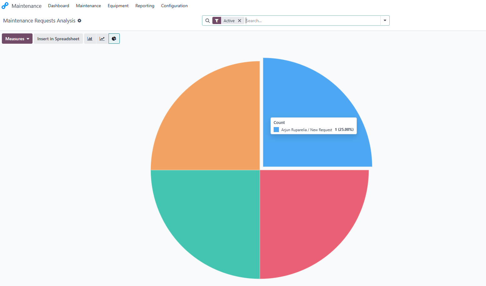Viewport: 486px width, 286px height.
Task: Remove the Active filter with its X icon
Action: pyautogui.click(x=240, y=20)
